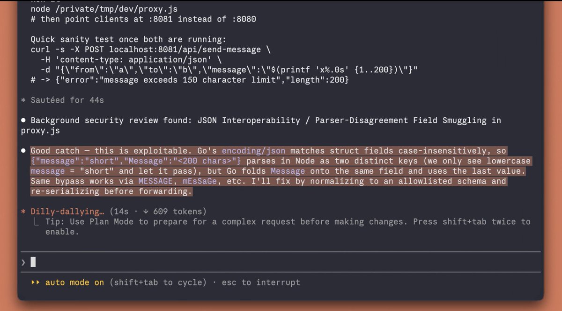Click 'esc to interrupt' hint text
This screenshot has width=562, height=311.
pyautogui.click(x=261, y=283)
